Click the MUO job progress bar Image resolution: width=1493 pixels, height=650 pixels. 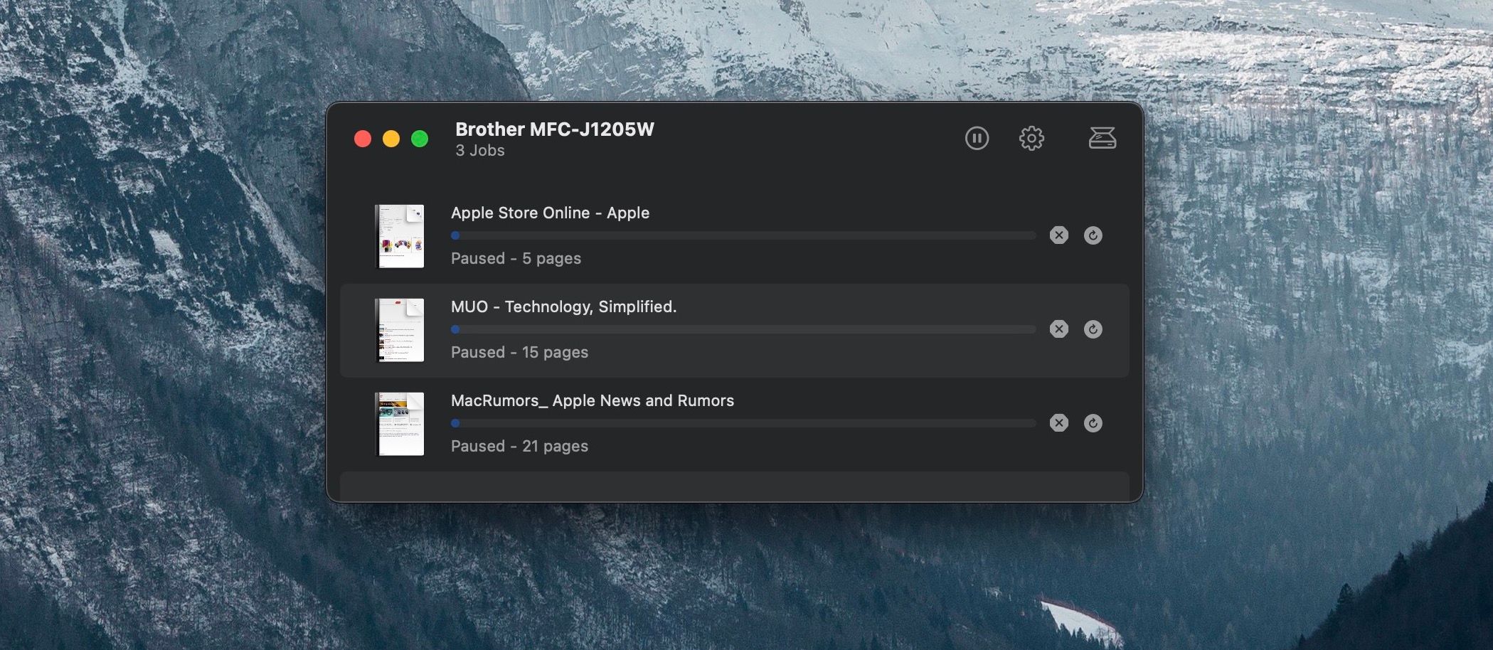click(x=743, y=329)
